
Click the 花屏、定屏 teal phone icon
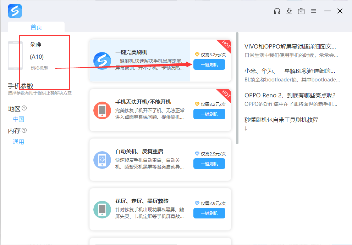(x=102, y=209)
